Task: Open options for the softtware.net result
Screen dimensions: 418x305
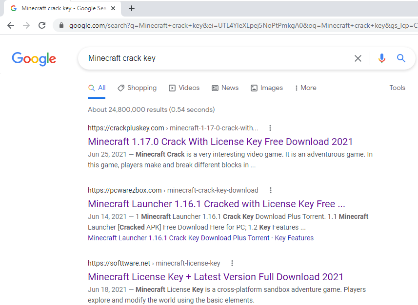Action: (x=232, y=263)
